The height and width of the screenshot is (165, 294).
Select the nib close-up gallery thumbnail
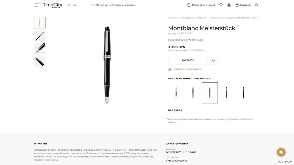(x=40, y=48)
